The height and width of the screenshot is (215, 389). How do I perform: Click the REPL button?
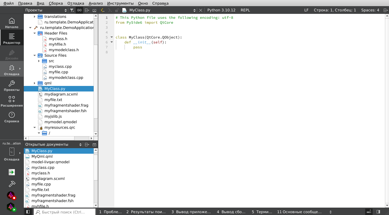tap(245, 10)
